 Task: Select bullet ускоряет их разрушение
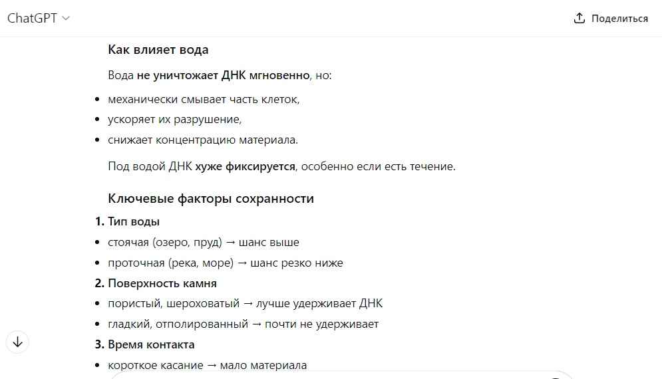click(174, 120)
